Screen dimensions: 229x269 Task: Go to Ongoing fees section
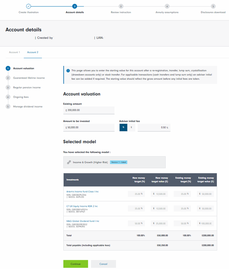21,97
